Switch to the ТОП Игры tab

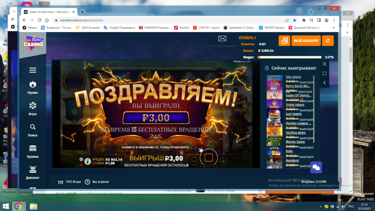[x=70, y=182]
